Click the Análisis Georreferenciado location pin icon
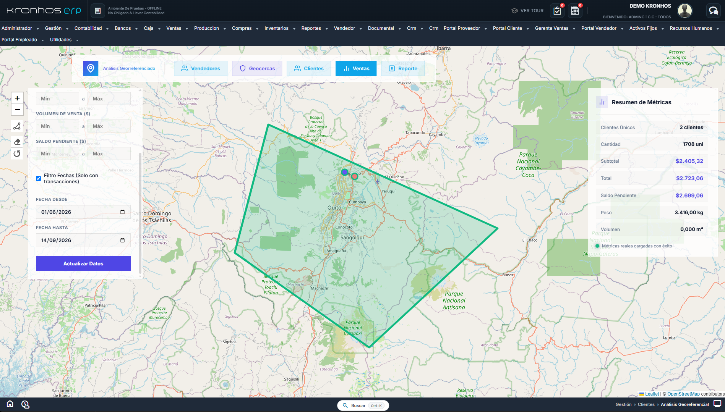Viewport: 725px width, 412px height. [91, 68]
